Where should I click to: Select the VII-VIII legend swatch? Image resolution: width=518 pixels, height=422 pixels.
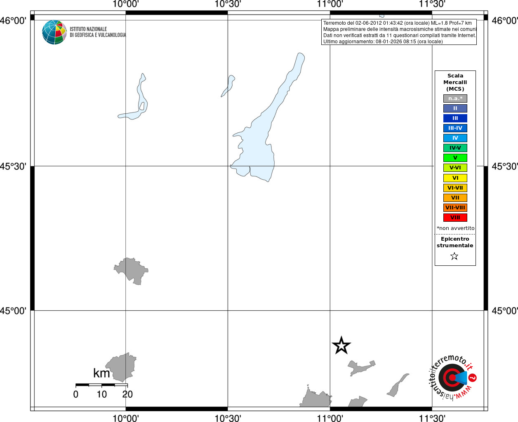455,208
